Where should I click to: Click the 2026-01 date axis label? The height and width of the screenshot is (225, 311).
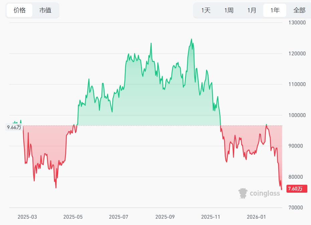pyautogui.click(x=257, y=217)
